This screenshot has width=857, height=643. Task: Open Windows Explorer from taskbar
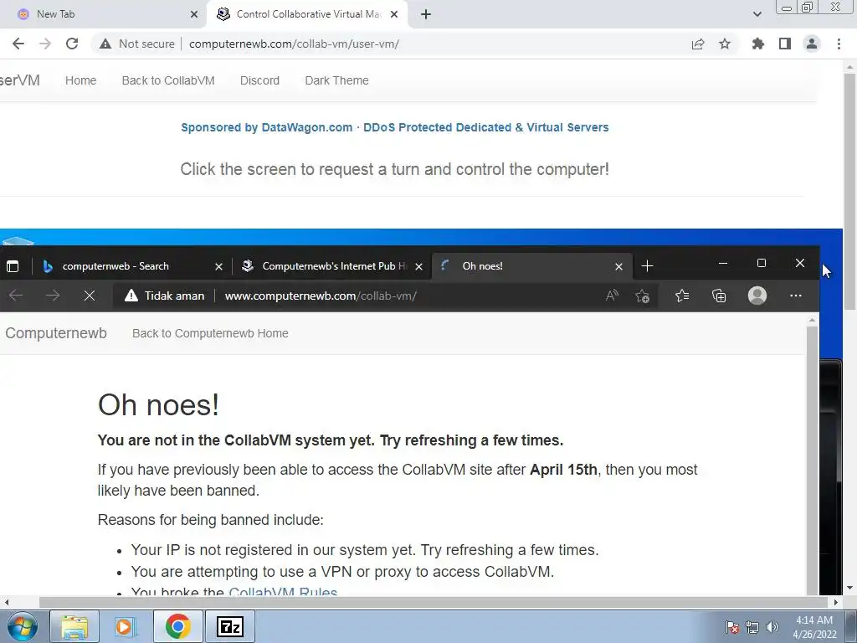pyautogui.click(x=74, y=626)
